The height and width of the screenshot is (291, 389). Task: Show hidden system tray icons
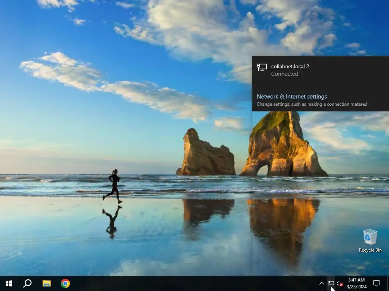321,283
